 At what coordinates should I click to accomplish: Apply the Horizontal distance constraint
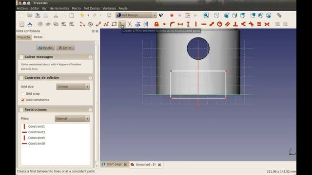[180, 24]
